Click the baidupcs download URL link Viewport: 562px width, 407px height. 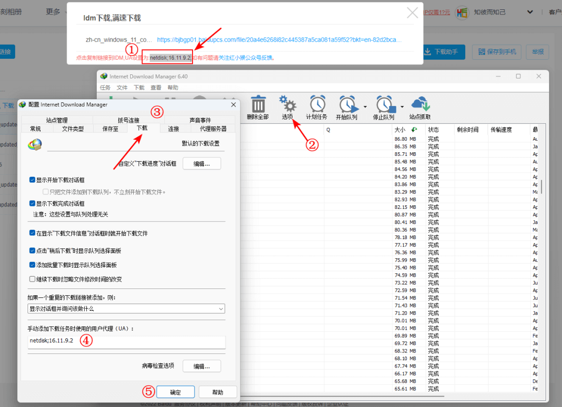coord(279,40)
